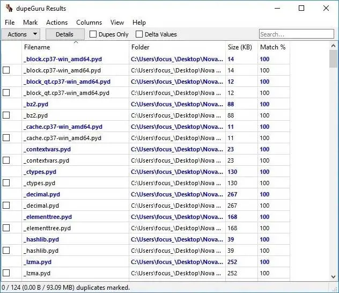Select the non-bold _hashlib.pyd duplicate filename
This screenshot has width=339, height=293.
click(x=41, y=251)
